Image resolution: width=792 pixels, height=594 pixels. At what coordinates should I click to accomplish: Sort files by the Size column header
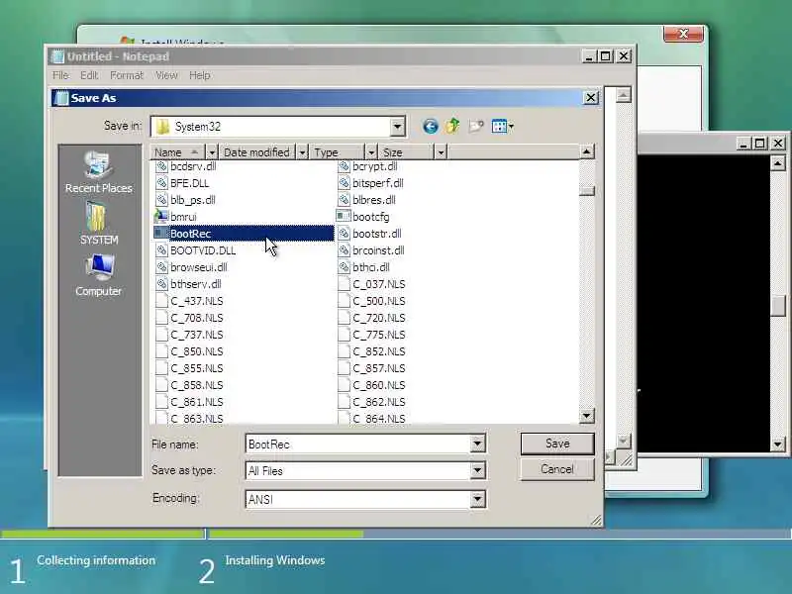click(406, 152)
